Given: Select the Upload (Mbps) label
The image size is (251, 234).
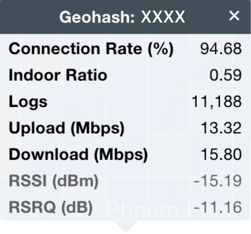Looking at the screenshot, I should [67, 128].
